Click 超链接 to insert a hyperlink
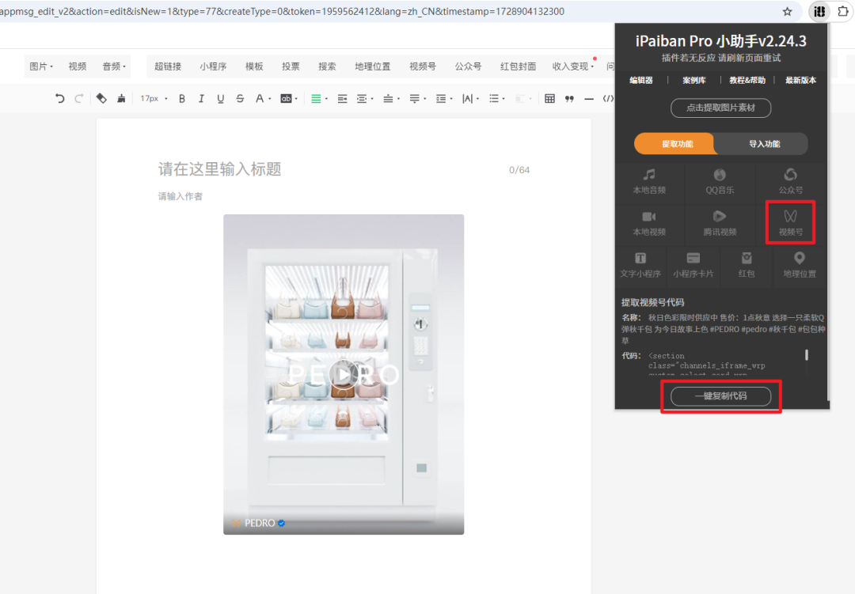The height and width of the screenshot is (594, 855). [168, 66]
